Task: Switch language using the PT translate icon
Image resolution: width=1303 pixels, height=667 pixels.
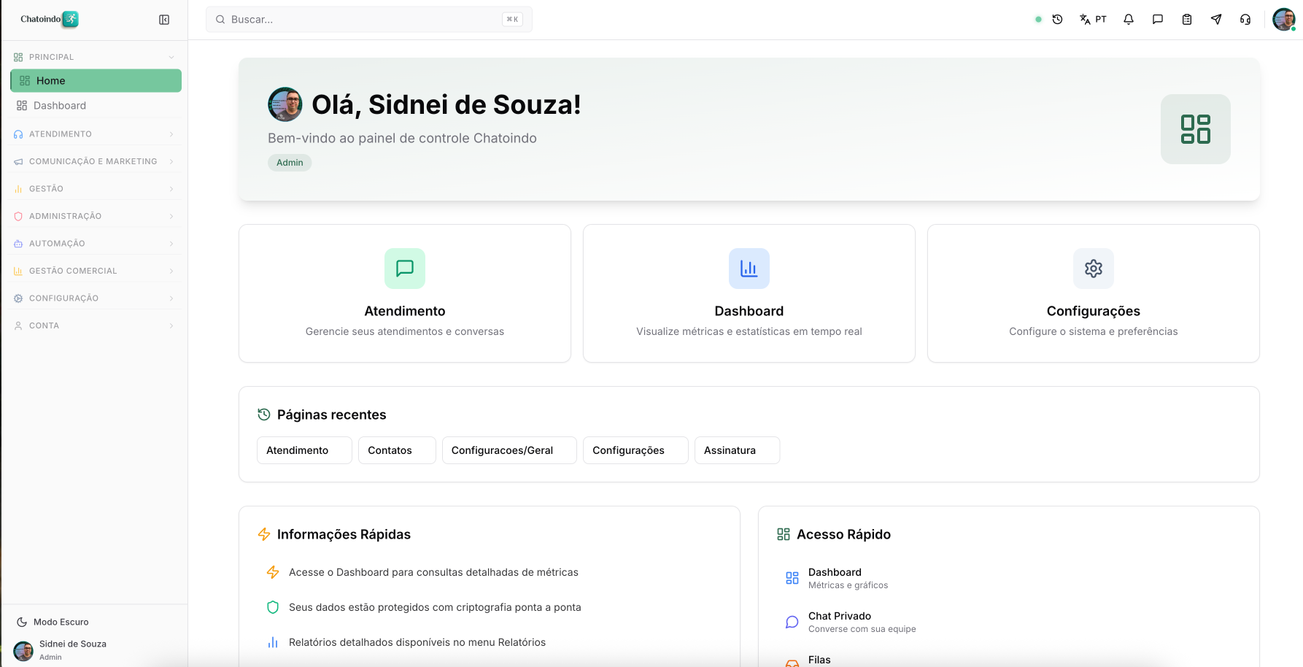Action: pyautogui.click(x=1091, y=19)
